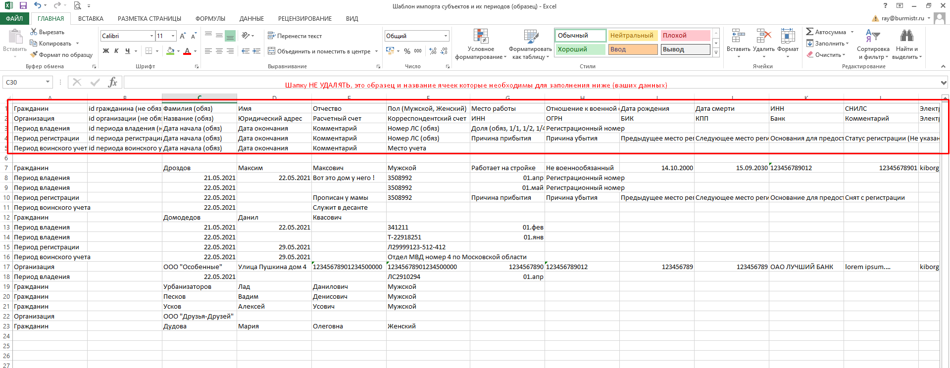The height and width of the screenshot is (368, 950).
Task: Toggle underline Ч formatting
Action: [x=128, y=51]
